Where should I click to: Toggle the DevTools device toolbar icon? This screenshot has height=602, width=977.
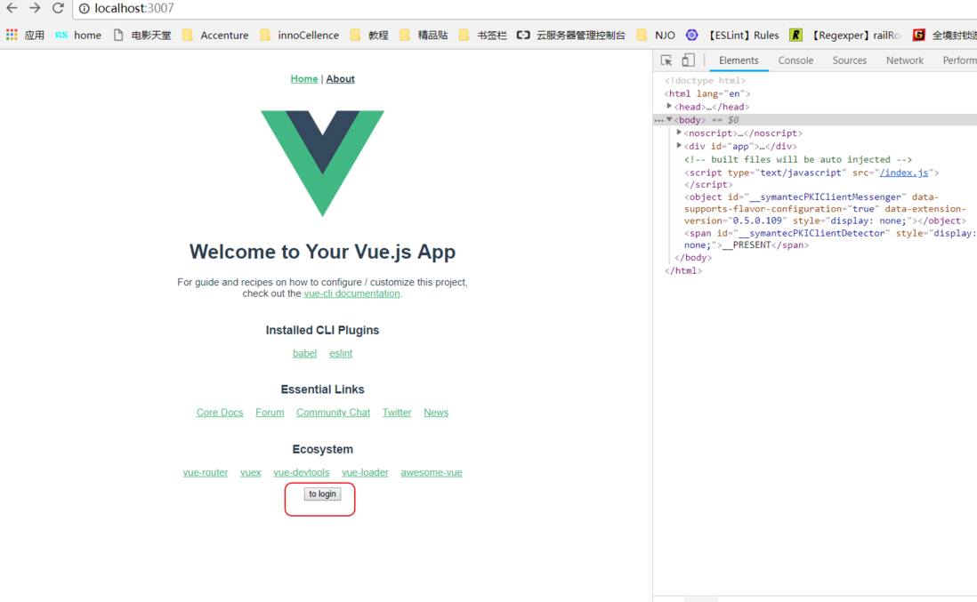click(x=688, y=60)
